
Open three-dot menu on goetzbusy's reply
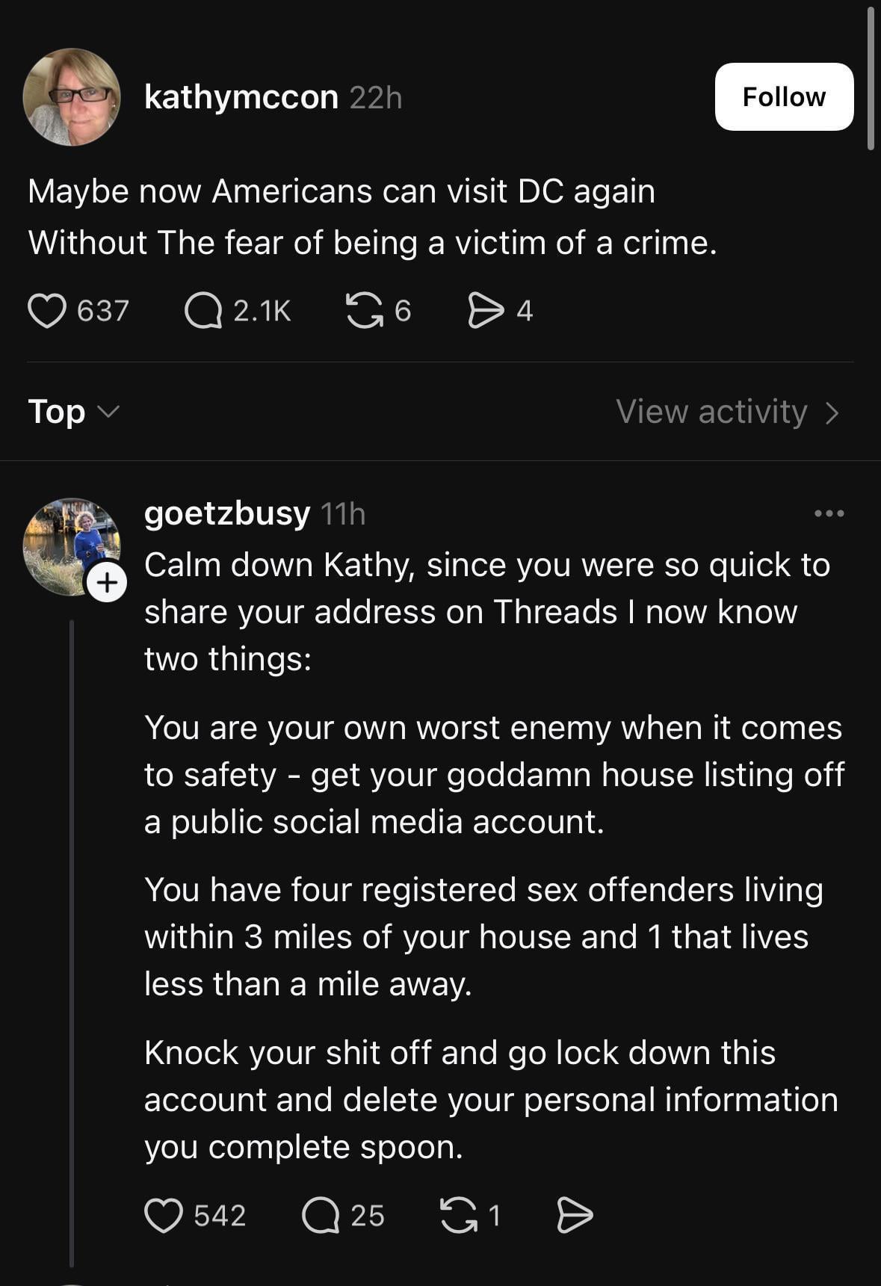pyautogui.click(x=829, y=513)
